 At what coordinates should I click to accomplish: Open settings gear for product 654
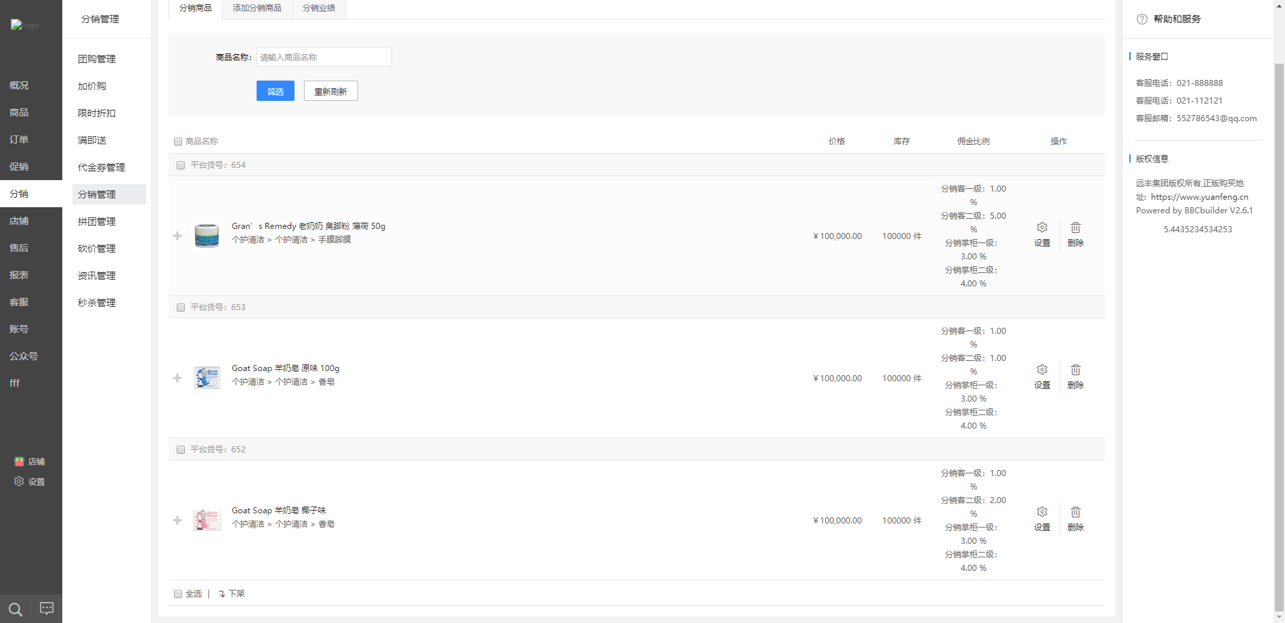coord(1042,228)
